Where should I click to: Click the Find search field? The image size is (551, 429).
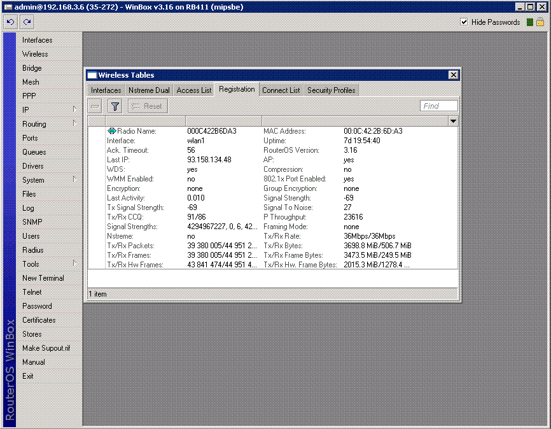pyautogui.click(x=438, y=106)
